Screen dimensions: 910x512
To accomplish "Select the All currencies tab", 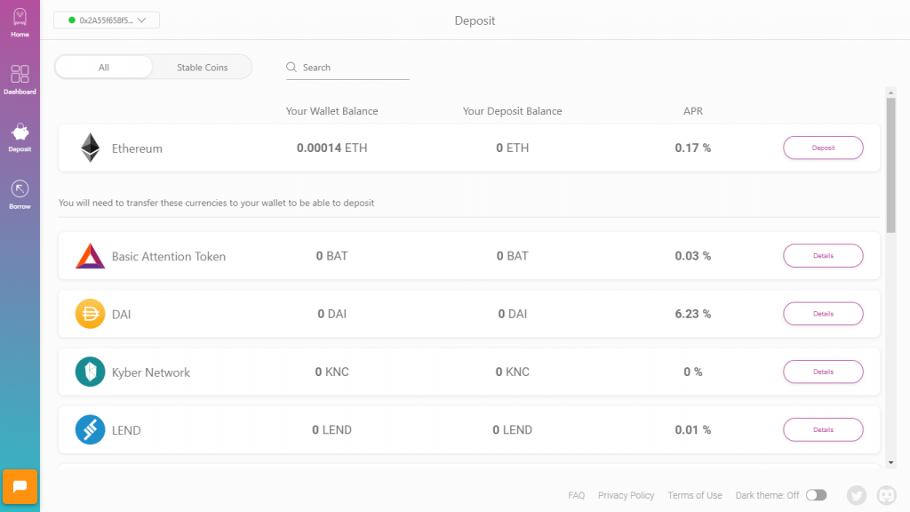I will pyautogui.click(x=104, y=68).
